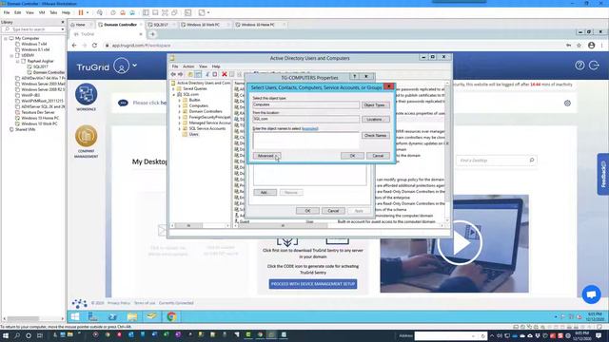Click the TruGrid help question mark icon

tap(580, 66)
